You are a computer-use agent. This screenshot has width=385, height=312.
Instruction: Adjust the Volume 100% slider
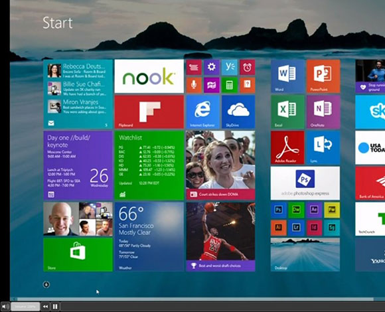[x=25, y=306]
